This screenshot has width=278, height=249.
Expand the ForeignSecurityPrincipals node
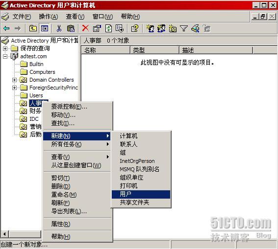coord(14,88)
